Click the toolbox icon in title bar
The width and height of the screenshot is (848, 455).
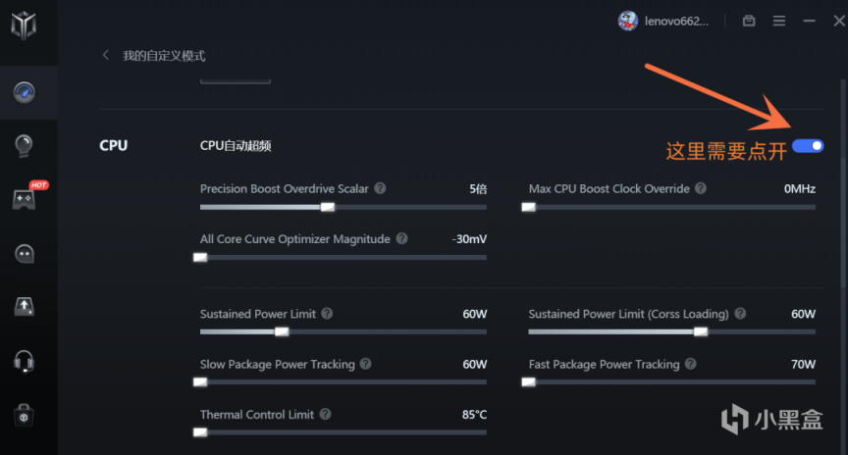click(749, 21)
